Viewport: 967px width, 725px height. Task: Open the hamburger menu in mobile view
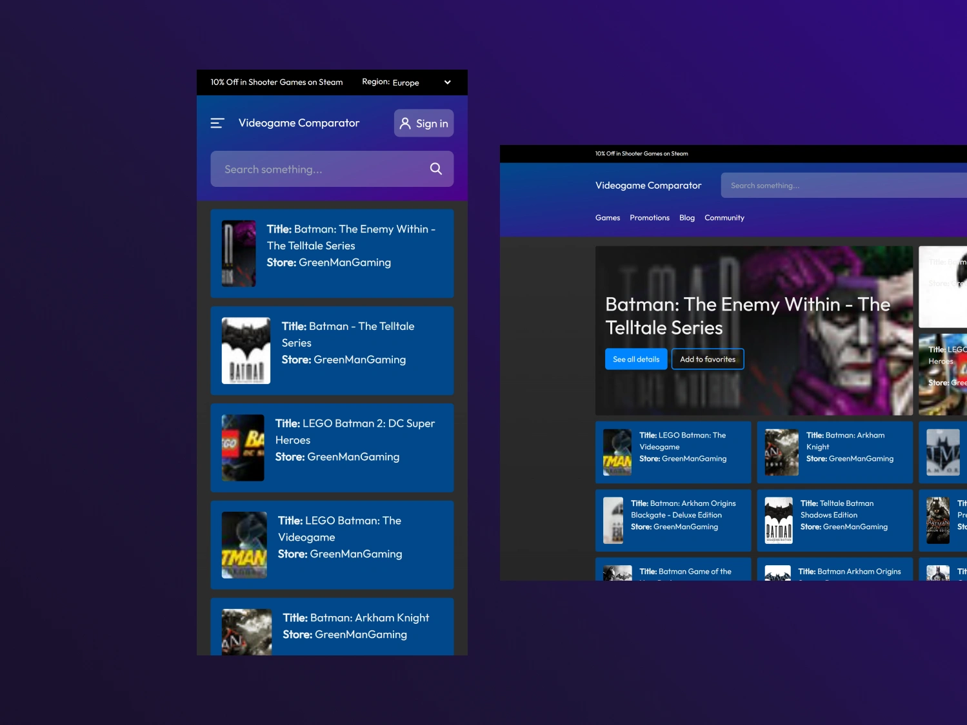click(217, 123)
